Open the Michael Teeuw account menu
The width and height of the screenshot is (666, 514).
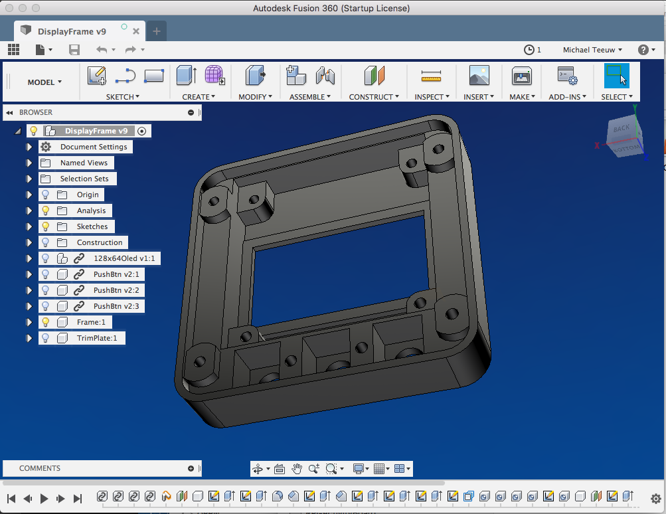click(x=592, y=50)
